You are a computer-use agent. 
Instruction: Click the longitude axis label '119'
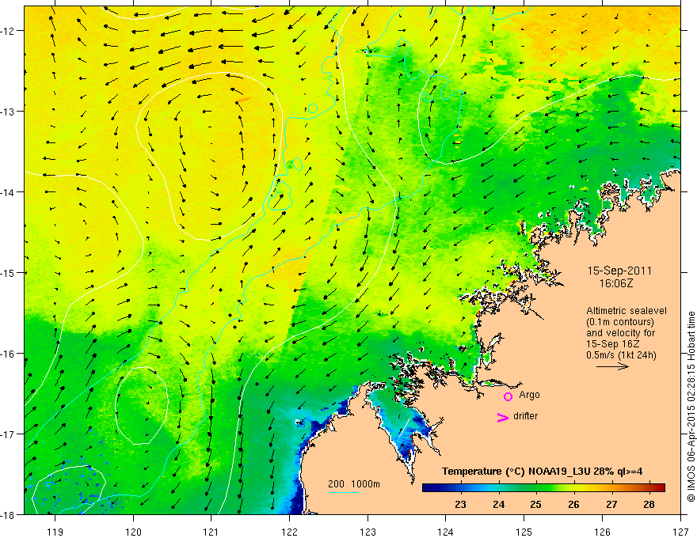[55, 532]
